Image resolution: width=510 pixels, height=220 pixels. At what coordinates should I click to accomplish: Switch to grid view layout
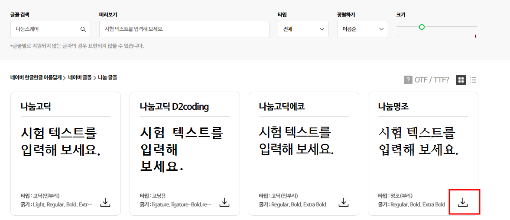click(x=461, y=80)
